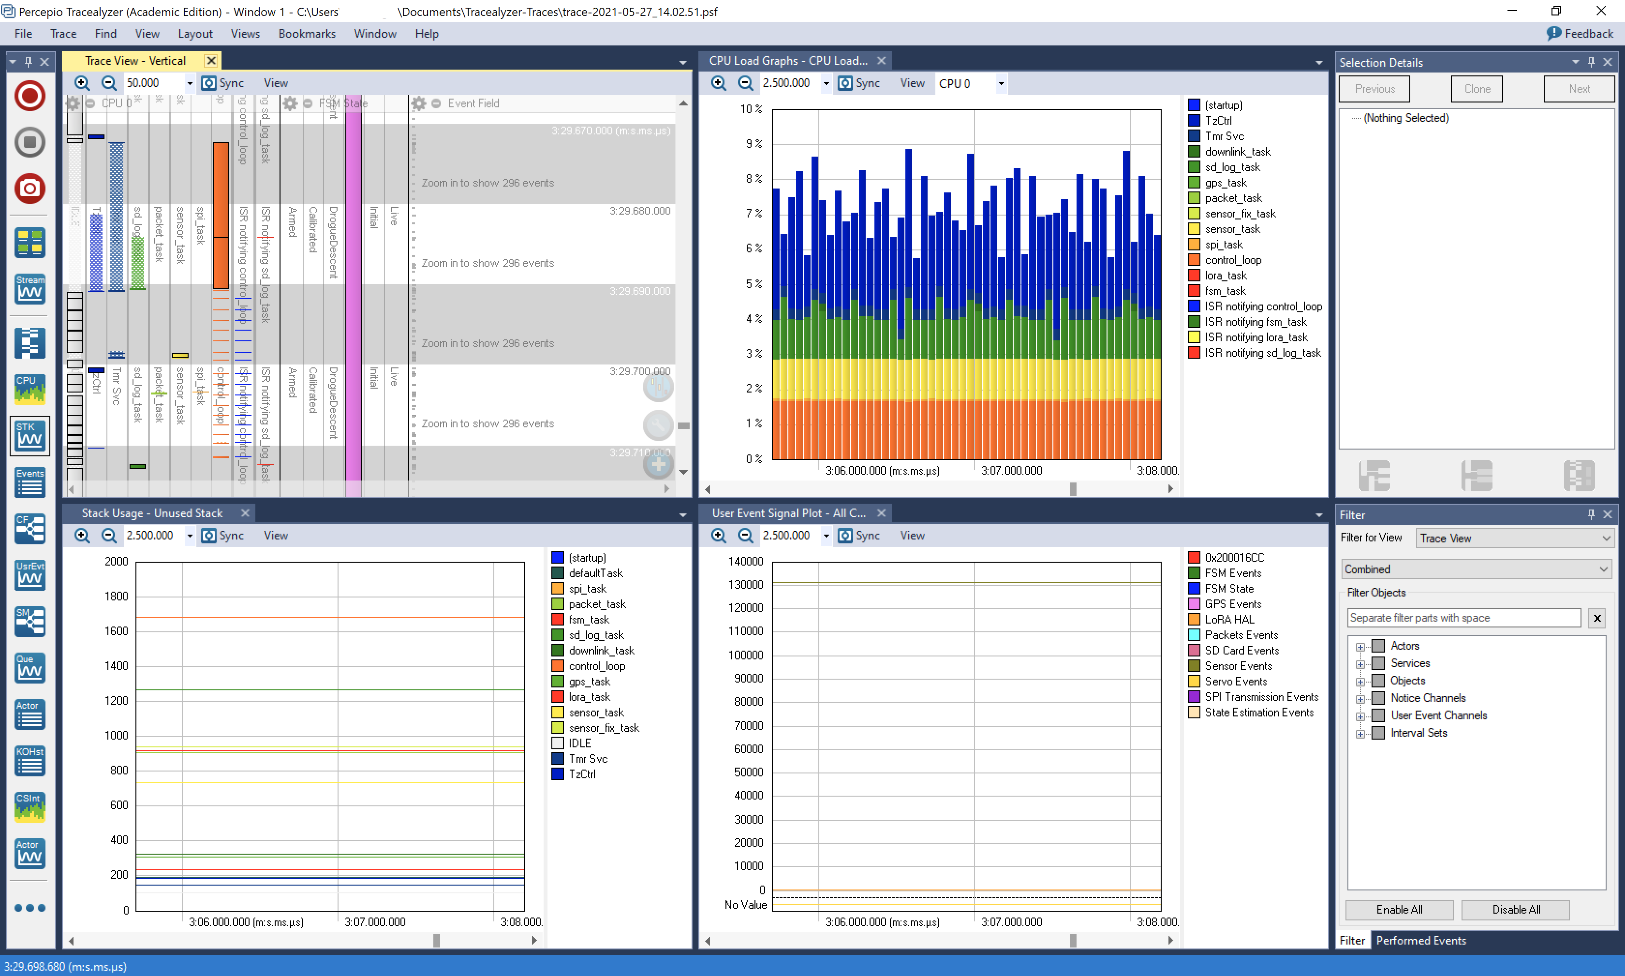Open the Bookmarks menu
This screenshot has height=976, width=1625.
306,33
